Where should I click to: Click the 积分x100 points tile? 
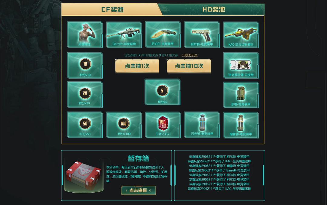[x=124, y=125]
